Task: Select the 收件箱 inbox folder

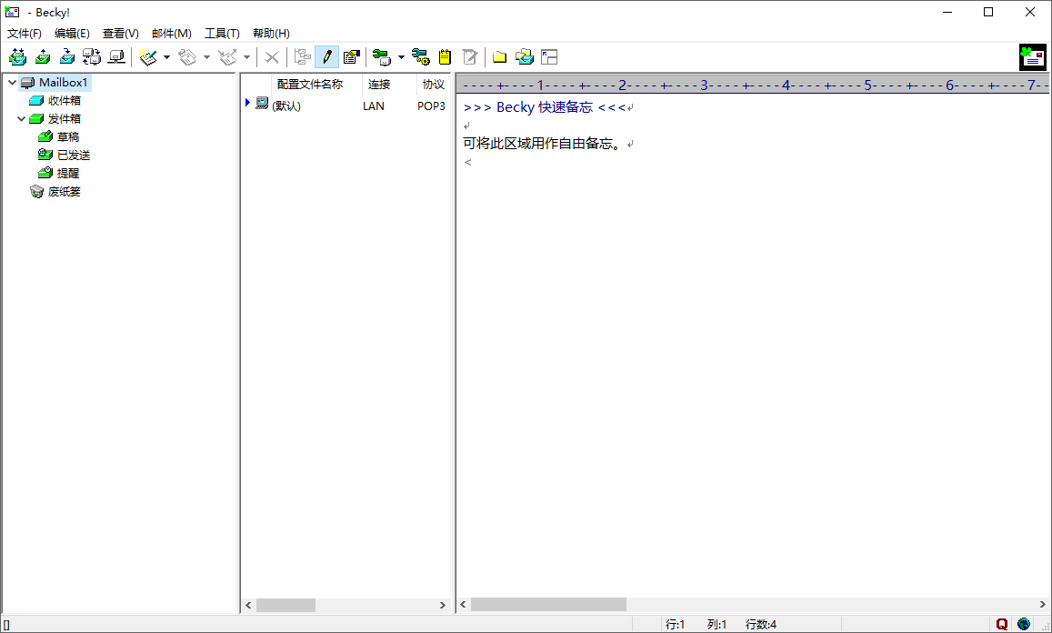Action: [65, 101]
